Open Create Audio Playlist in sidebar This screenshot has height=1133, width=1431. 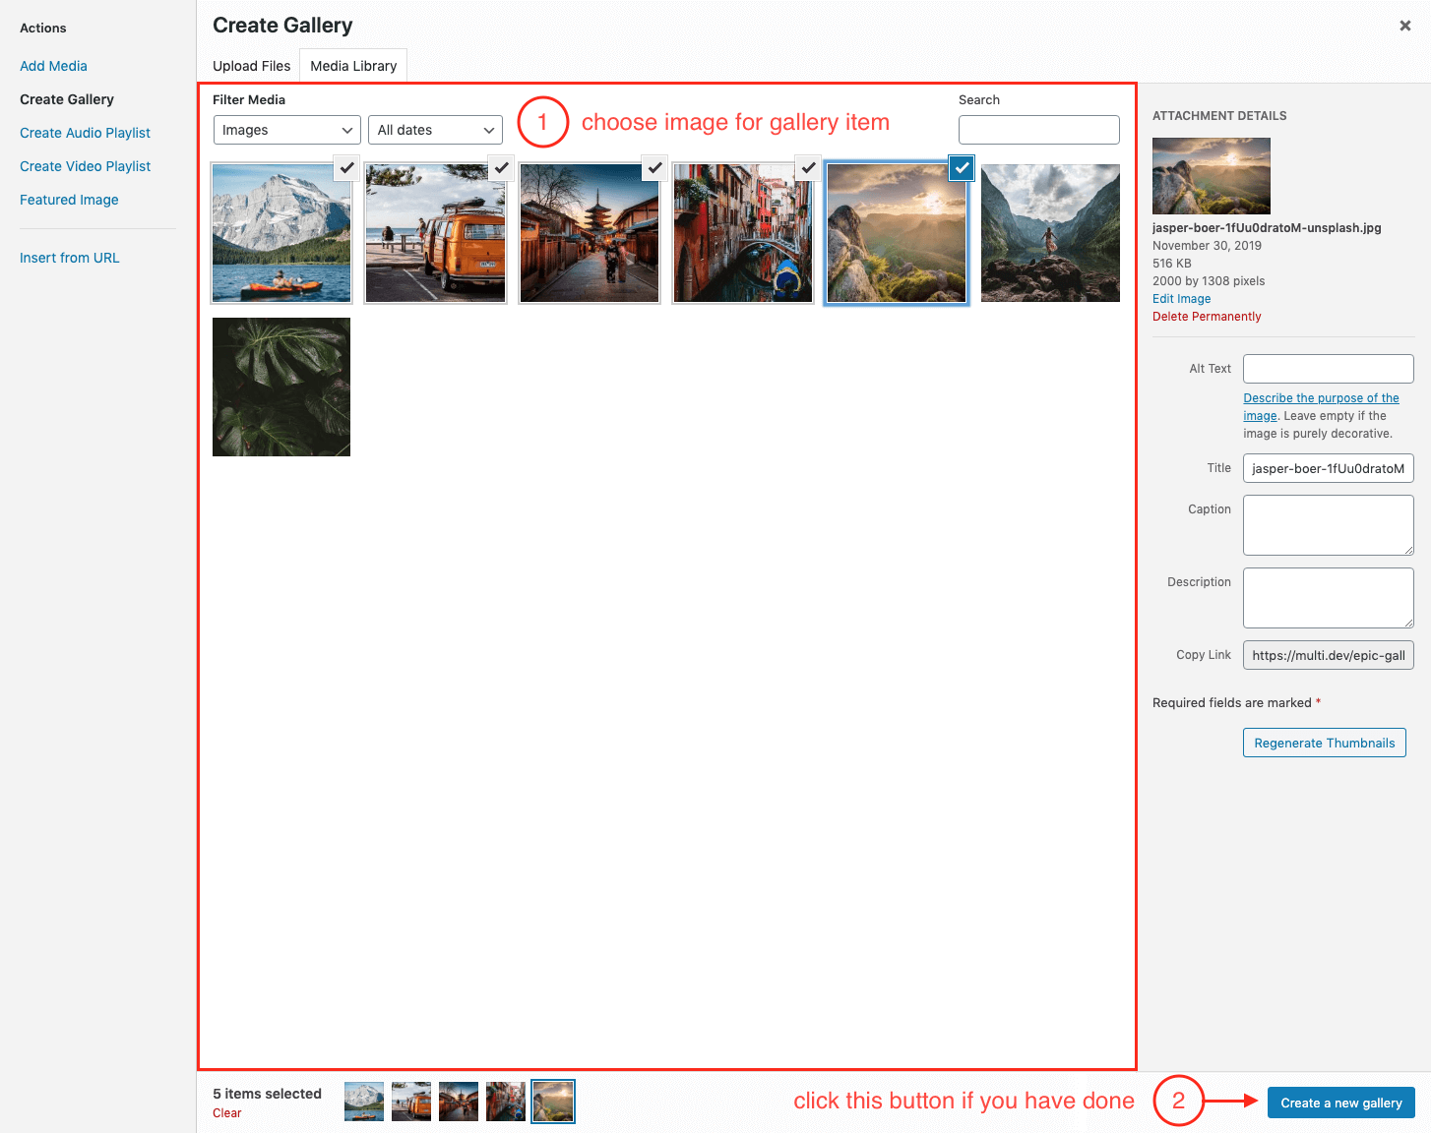click(x=85, y=133)
